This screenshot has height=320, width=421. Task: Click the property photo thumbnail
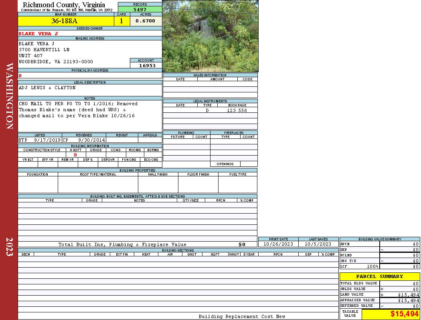[210, 36]
